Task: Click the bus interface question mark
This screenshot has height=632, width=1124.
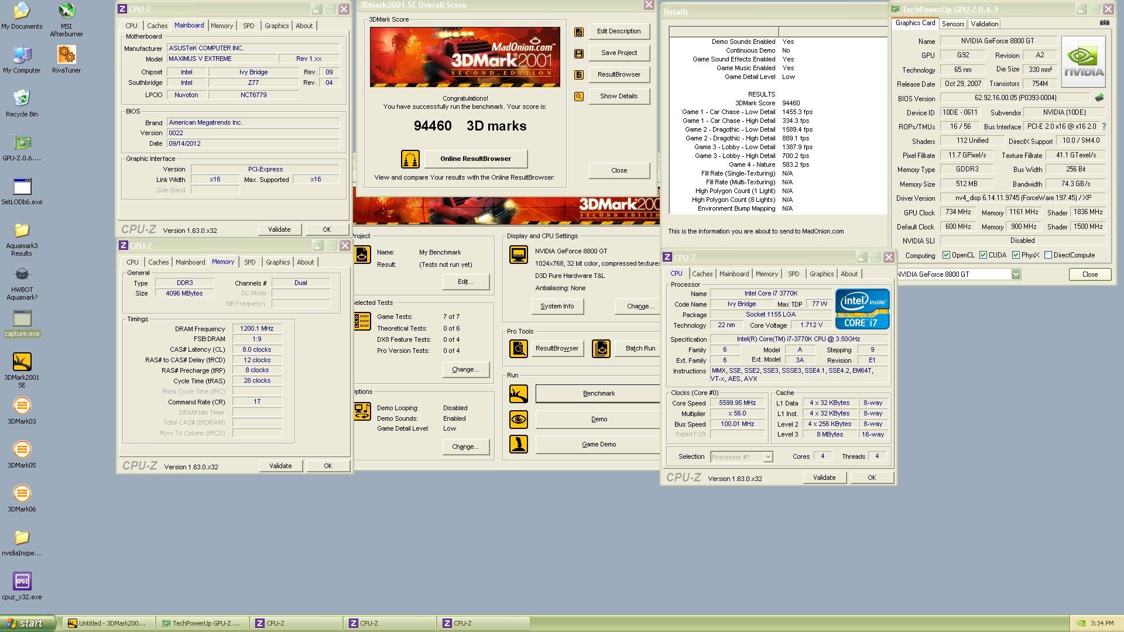Action: (1104, 126)
